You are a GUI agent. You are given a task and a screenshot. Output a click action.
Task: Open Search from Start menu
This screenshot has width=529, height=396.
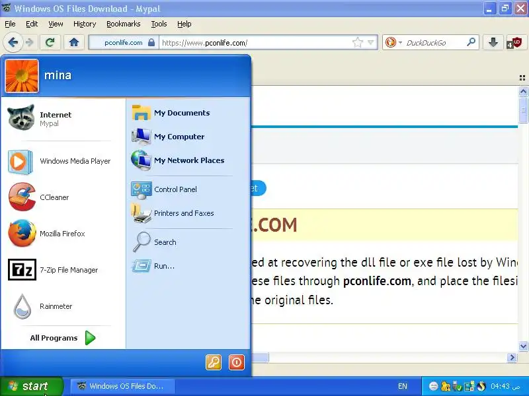(188, 242)
